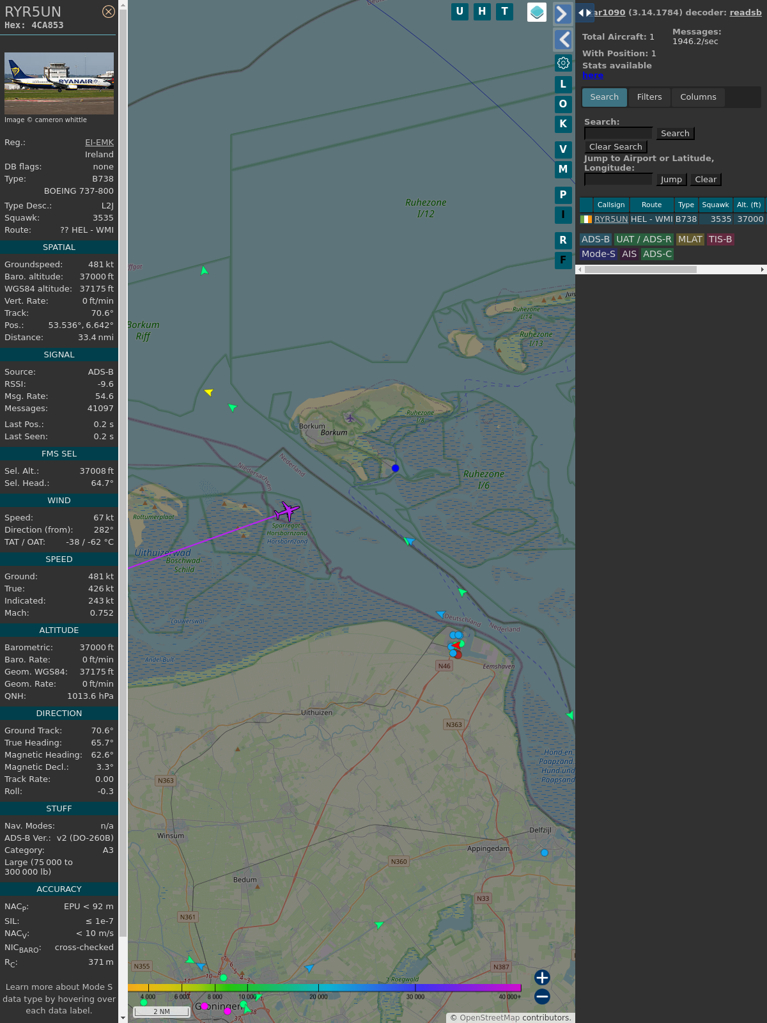Toggle the O map button
Screen dimensions: 767x1023
(563, 104)
